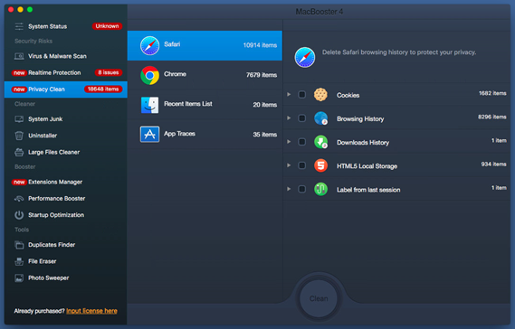
Task: Click the green zoom window button
Action: (30, 10)
